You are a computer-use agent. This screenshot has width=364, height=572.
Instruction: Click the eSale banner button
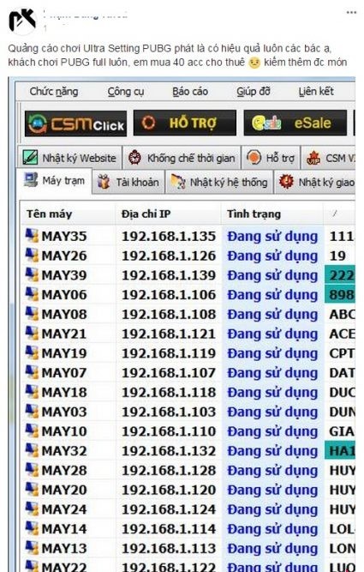(295, 123)
